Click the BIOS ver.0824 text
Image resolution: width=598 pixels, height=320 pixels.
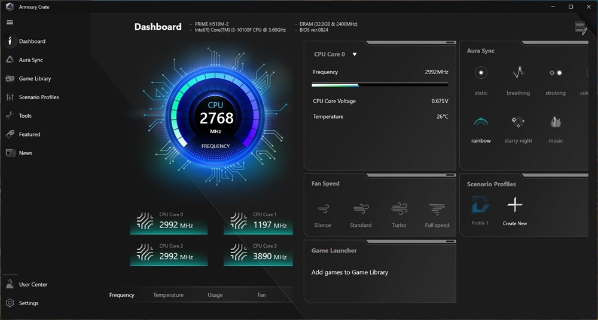coord(314,30)
